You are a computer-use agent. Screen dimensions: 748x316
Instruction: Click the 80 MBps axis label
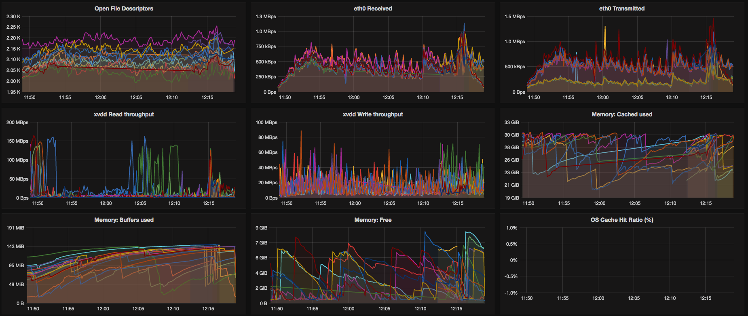[268, 137]
